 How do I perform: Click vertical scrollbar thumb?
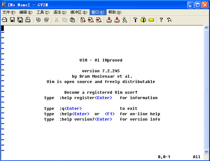point(207,89)
